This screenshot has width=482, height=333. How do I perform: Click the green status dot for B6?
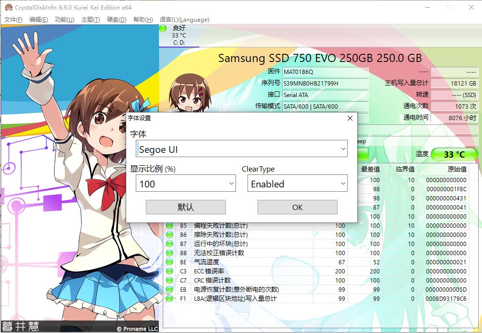pos(169,235)
